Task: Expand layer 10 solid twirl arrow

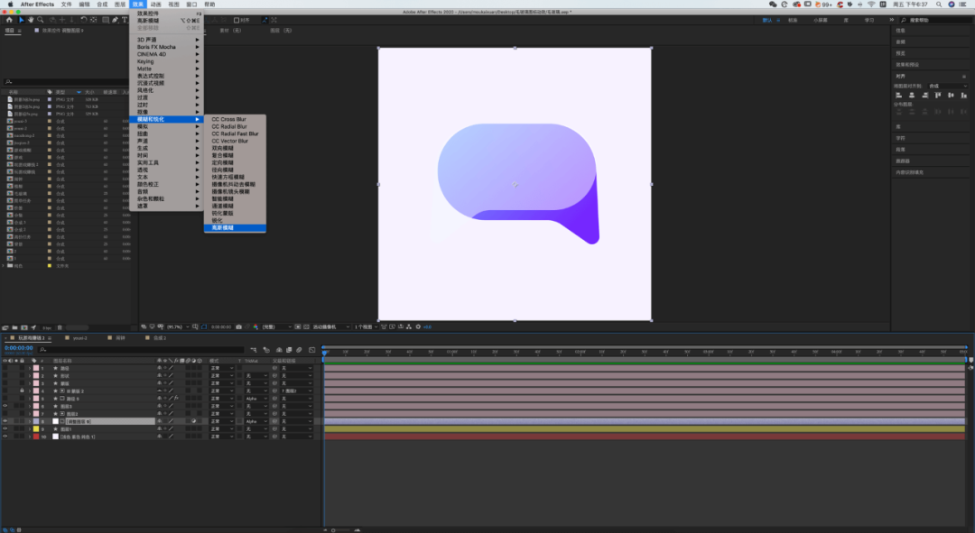Action: click(29, 437)
